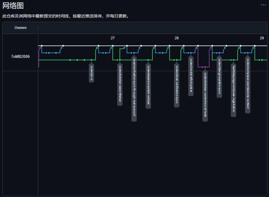Click blue commit dot above codex/model-effort-picker label
The height and width of the screenshot is (197, 269).
coord(191,53)
